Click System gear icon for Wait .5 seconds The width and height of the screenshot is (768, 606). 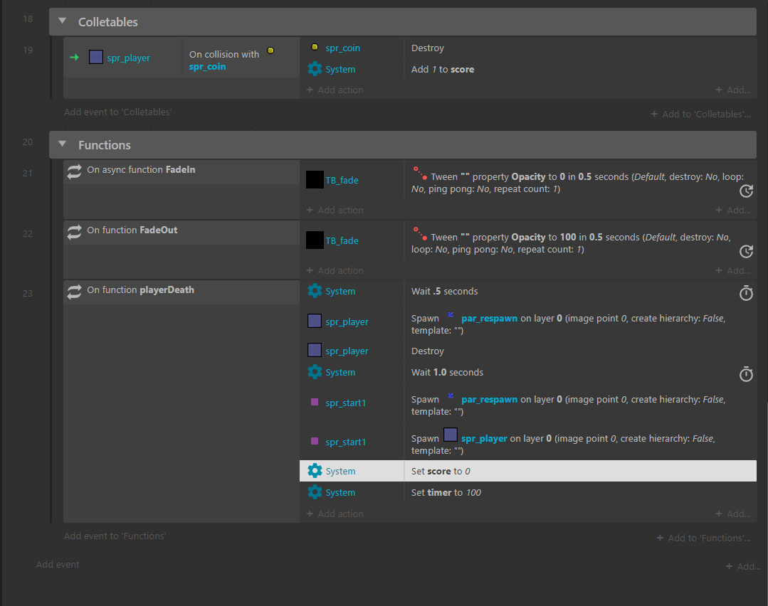(315, 291)
